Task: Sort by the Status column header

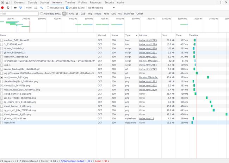Action: point(118,35)
